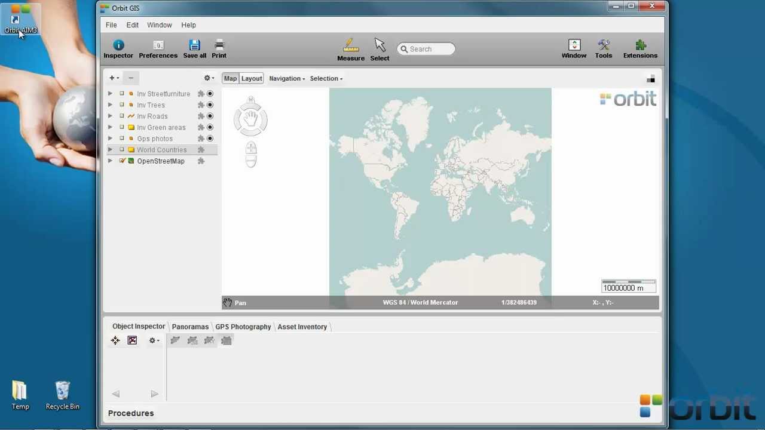
Task: Activate the Select arrow tool
Action: [x=380, y=50]
